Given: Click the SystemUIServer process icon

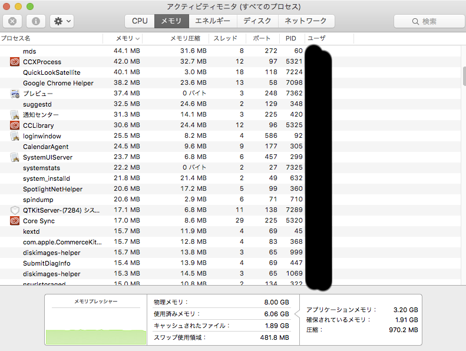Looking at the screenshot, I should pos(15,157).
